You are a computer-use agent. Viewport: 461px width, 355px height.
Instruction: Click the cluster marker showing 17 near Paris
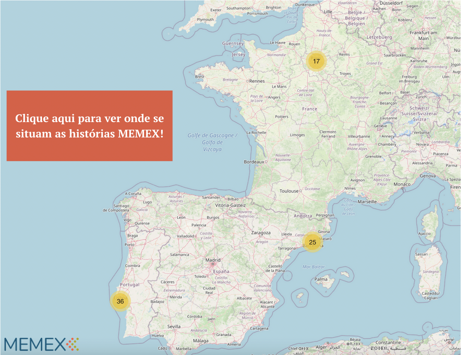316,61
